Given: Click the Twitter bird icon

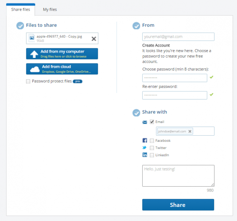Looking at the screenshot, I should 144,147.
